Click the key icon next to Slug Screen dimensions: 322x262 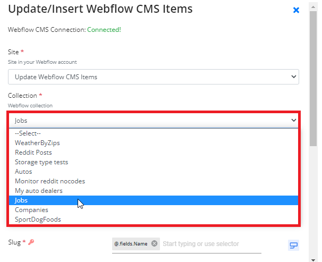[x=31, y=242]
